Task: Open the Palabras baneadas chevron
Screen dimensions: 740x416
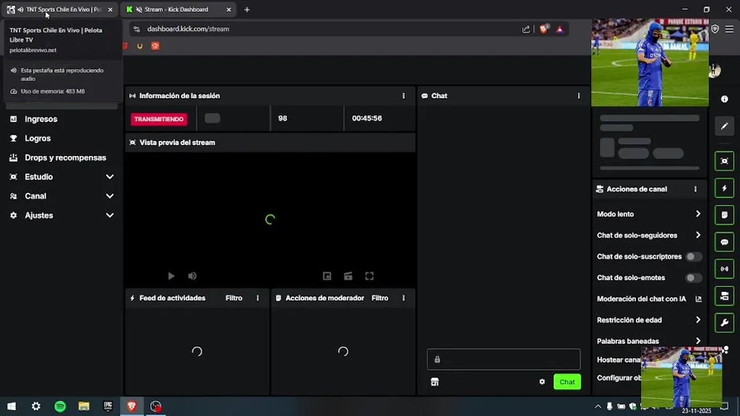Action: [x=698, y=341]
